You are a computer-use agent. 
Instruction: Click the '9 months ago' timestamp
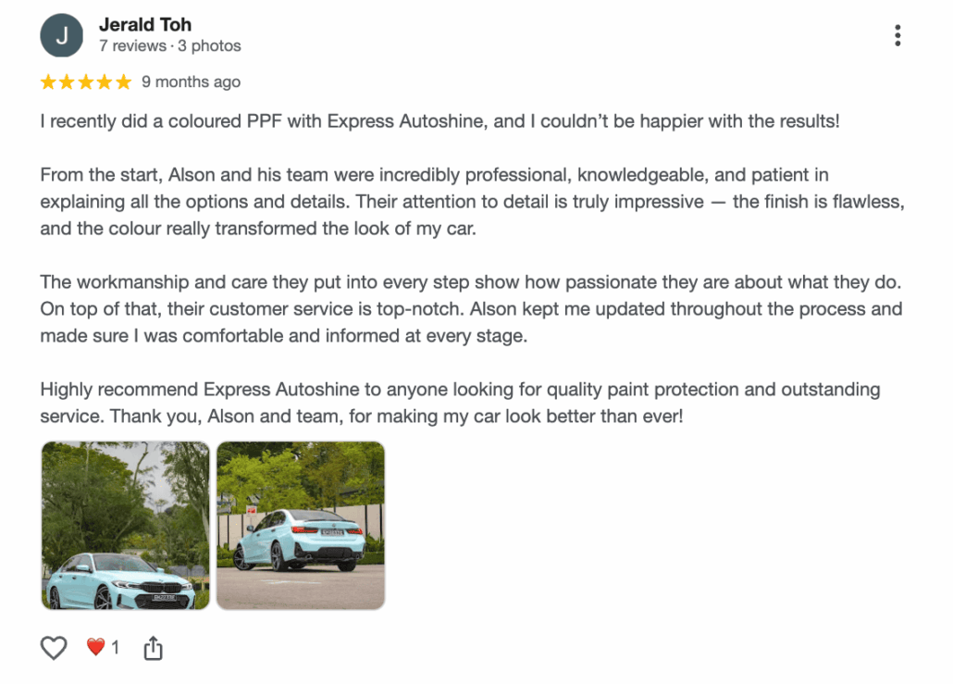191,82
